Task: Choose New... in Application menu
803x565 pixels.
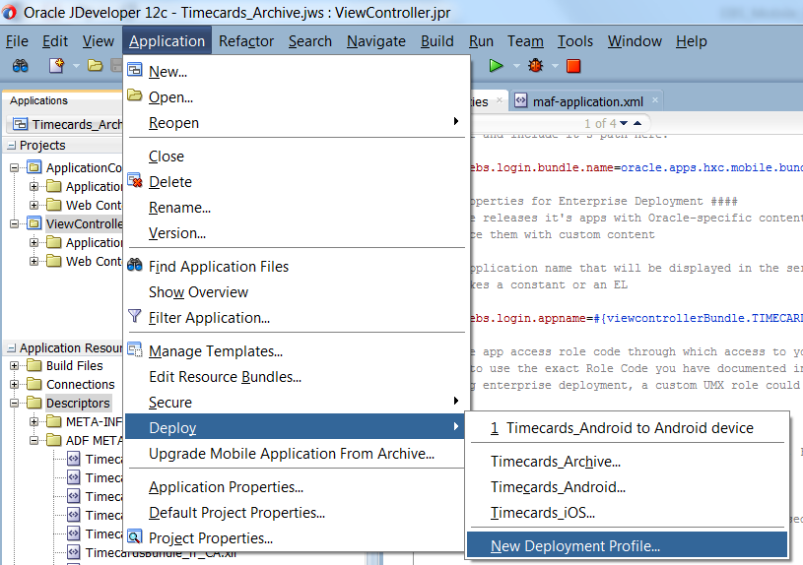Action: point(297,72)
